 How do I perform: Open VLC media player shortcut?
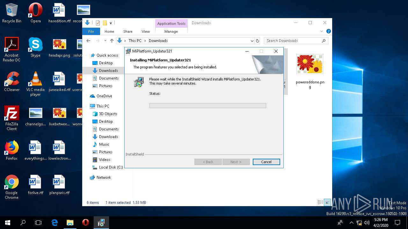(x=35, y=84)
